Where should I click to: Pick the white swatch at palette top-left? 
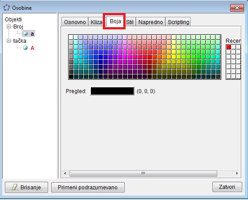[x=71, y=37]
